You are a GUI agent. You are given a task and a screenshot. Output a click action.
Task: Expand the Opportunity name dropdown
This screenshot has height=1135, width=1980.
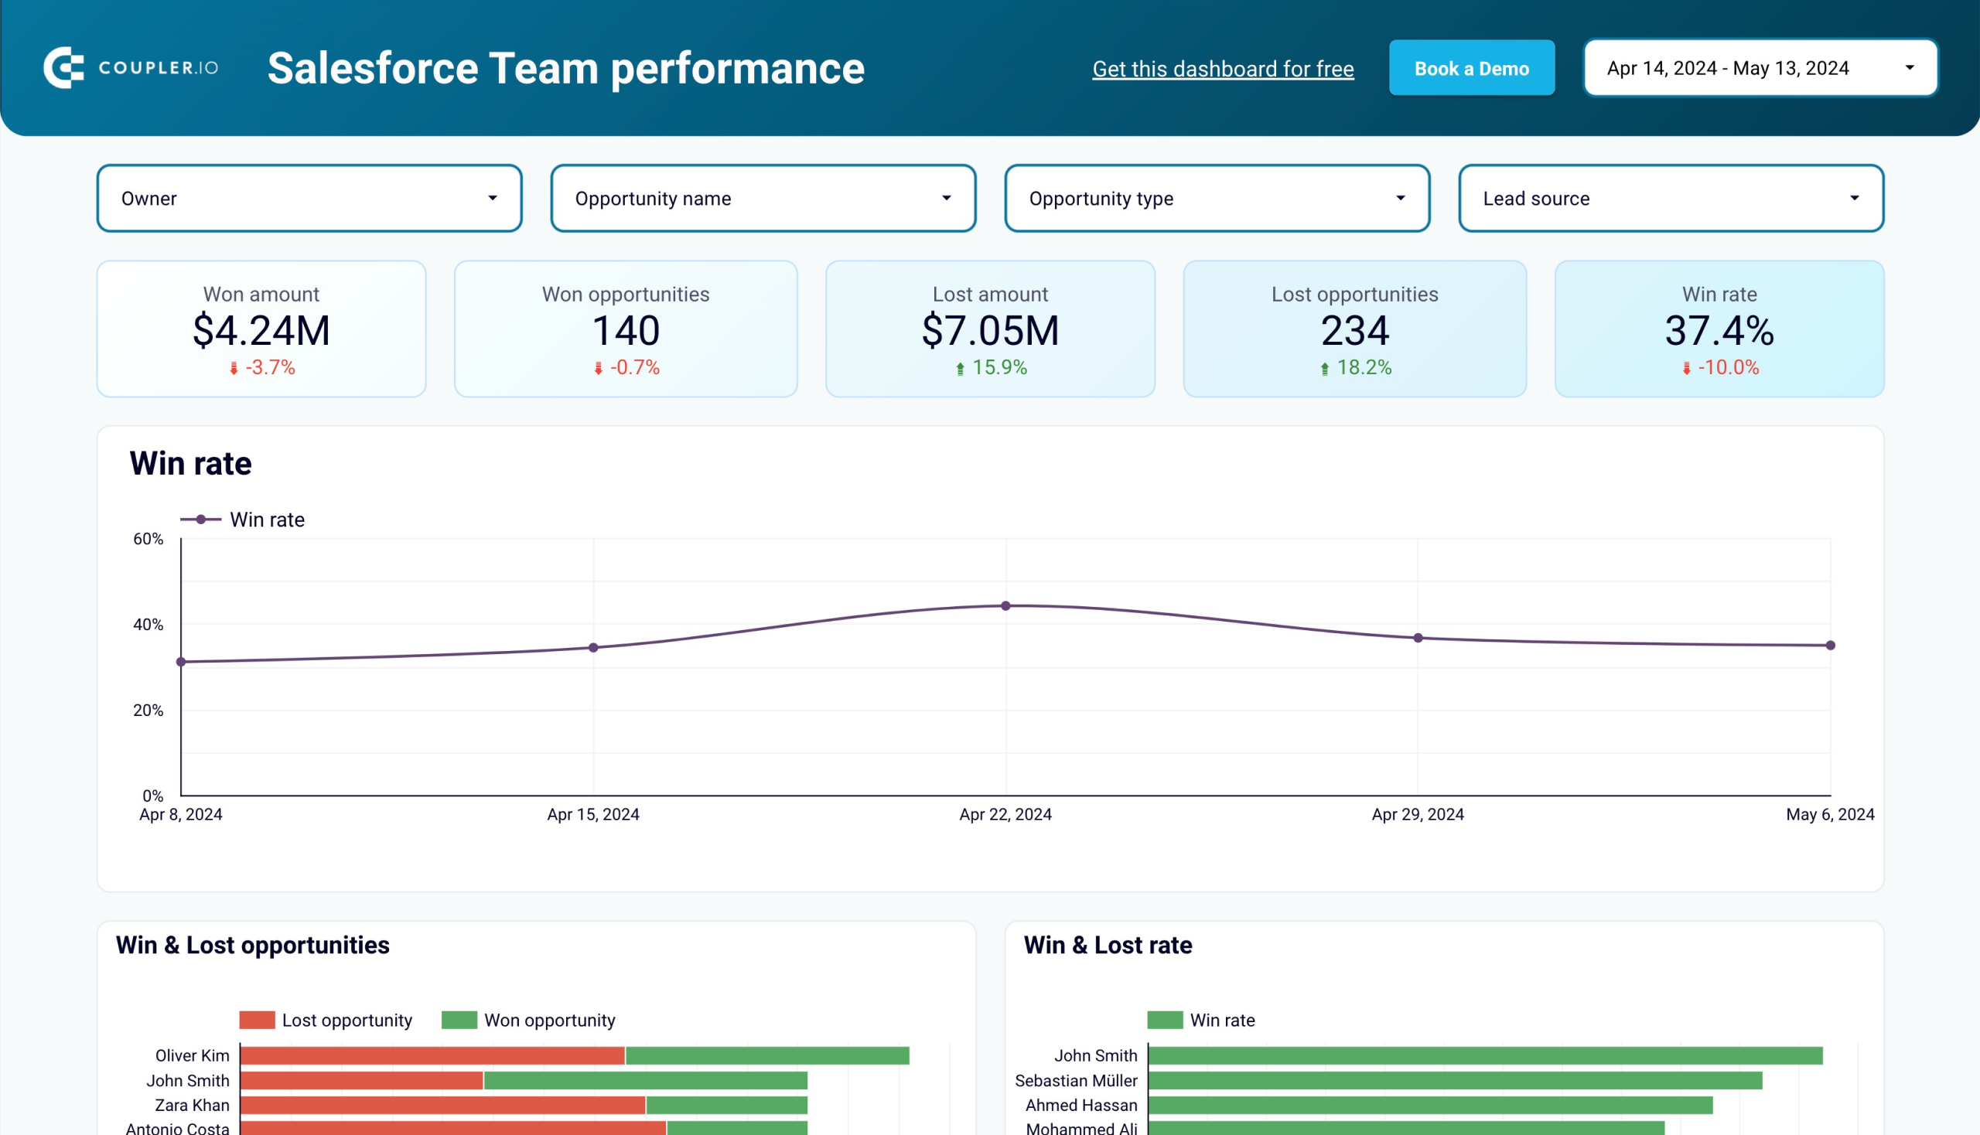click(763, 197)
